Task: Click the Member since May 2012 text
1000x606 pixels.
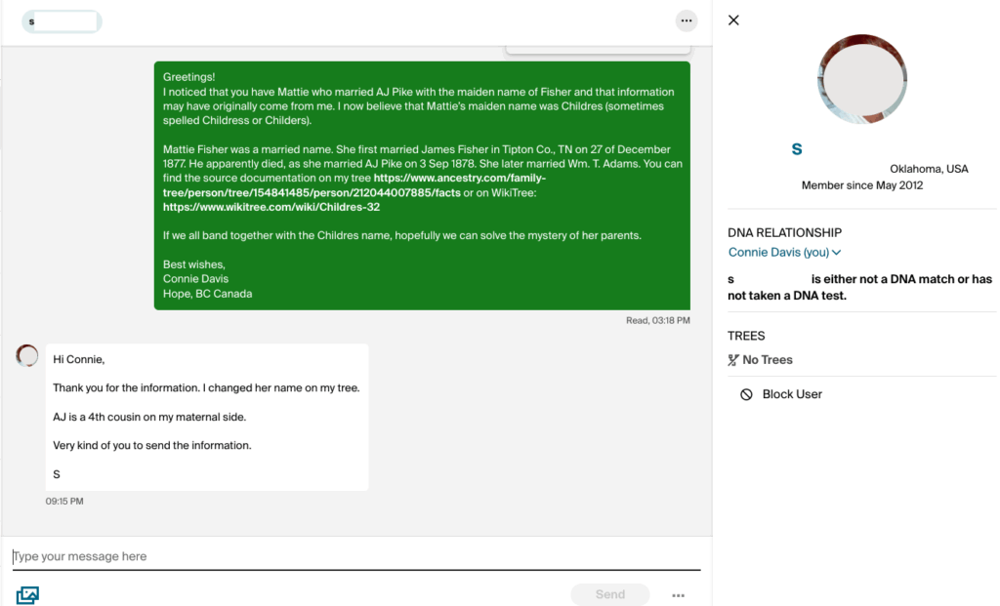Action: pyautogui.click(x=861, y=185)
